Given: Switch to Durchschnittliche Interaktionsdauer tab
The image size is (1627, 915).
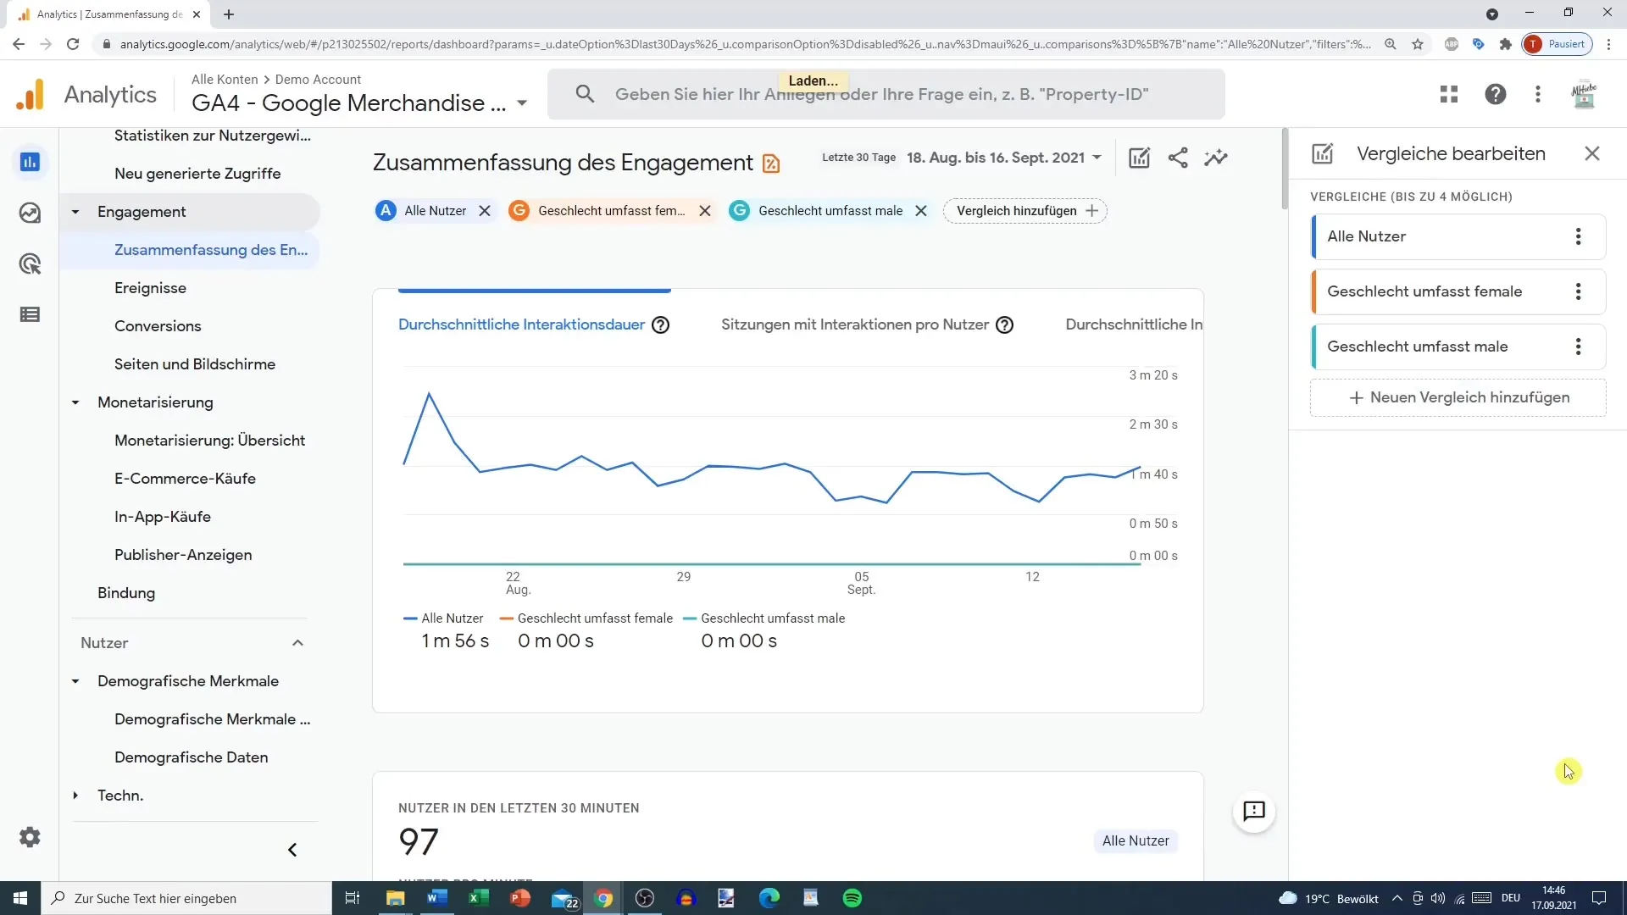Looking at the screenshot, I should [x=521, y=324].
